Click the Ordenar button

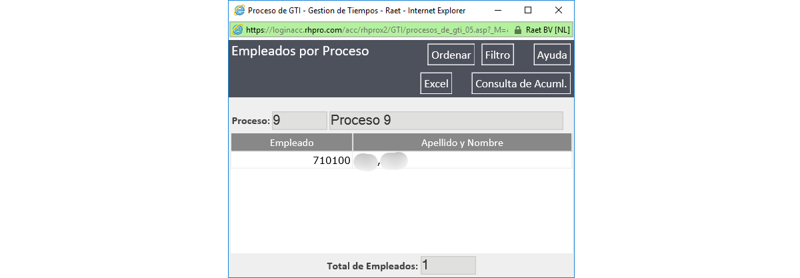451,55
